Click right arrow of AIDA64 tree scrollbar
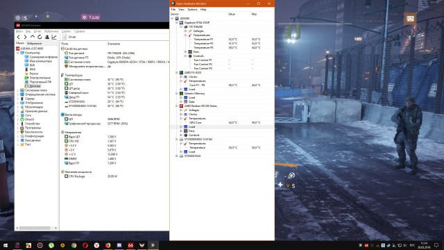This screenshot has height=250, width=444. point(55,228)
